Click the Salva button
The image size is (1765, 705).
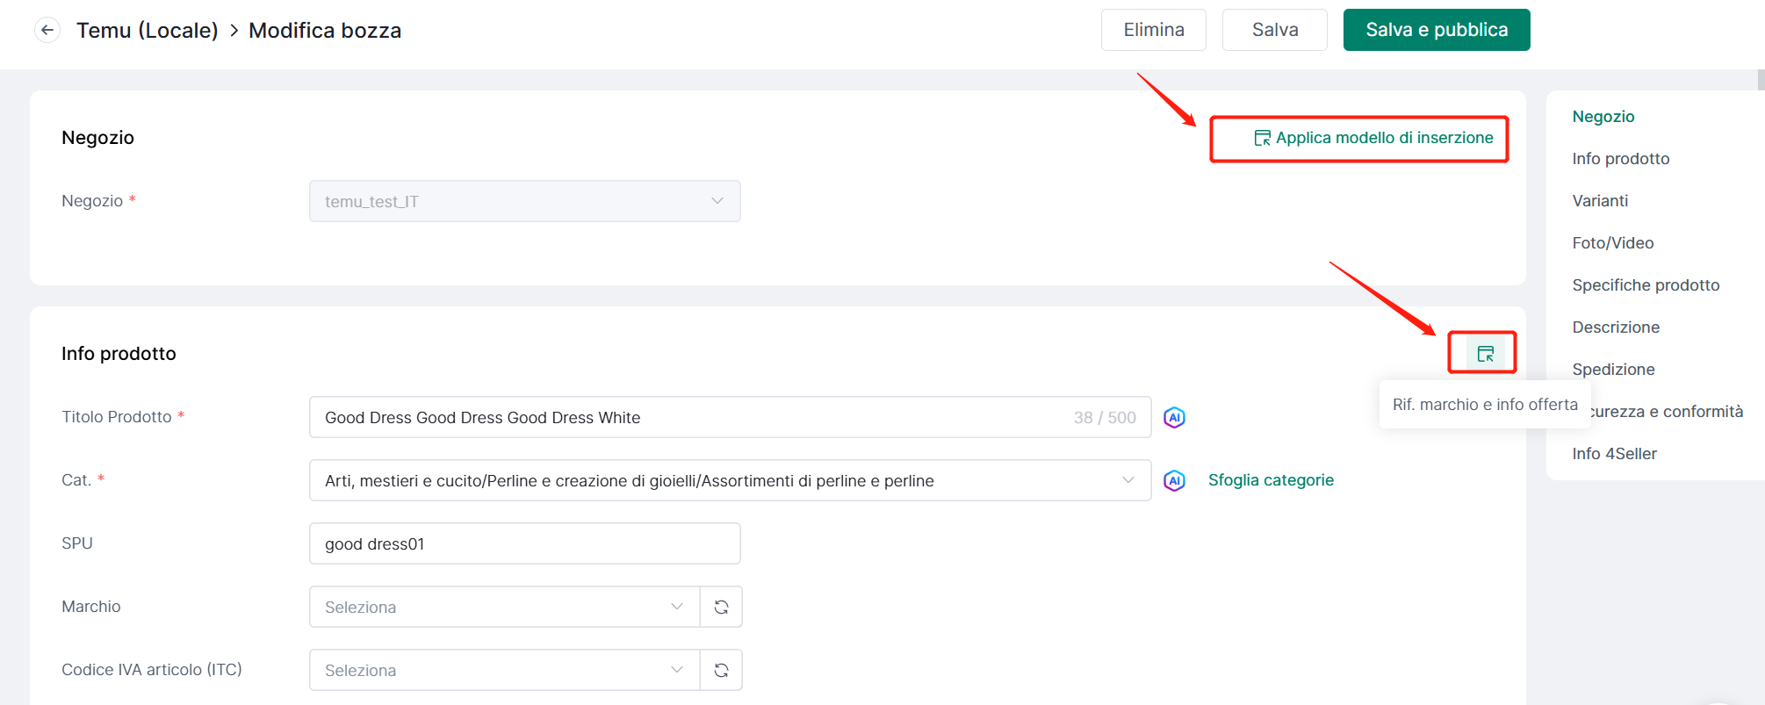(x=1275, y=30)
